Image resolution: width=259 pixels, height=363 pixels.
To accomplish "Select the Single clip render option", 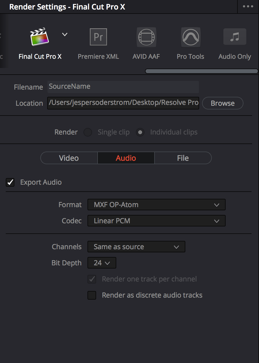I will tap(88, 132).
